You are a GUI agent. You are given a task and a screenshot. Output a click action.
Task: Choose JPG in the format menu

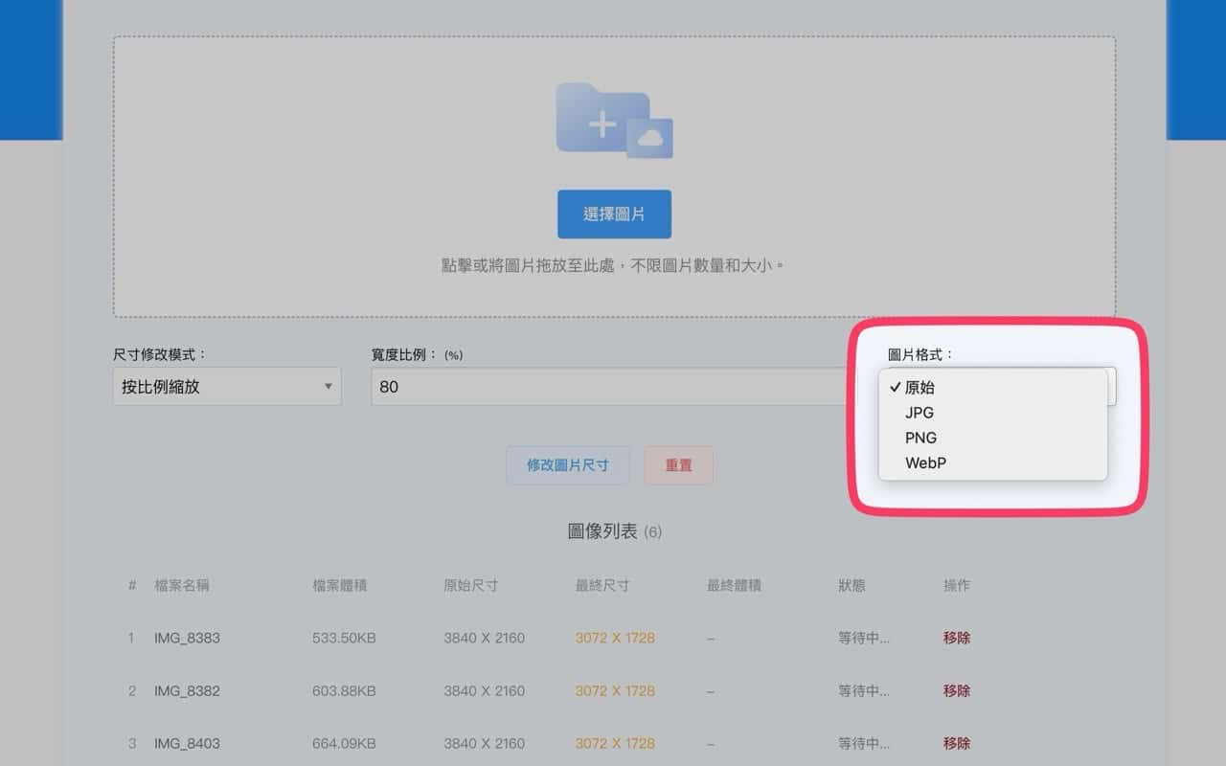pyautogui.click(x=919, y=413)
